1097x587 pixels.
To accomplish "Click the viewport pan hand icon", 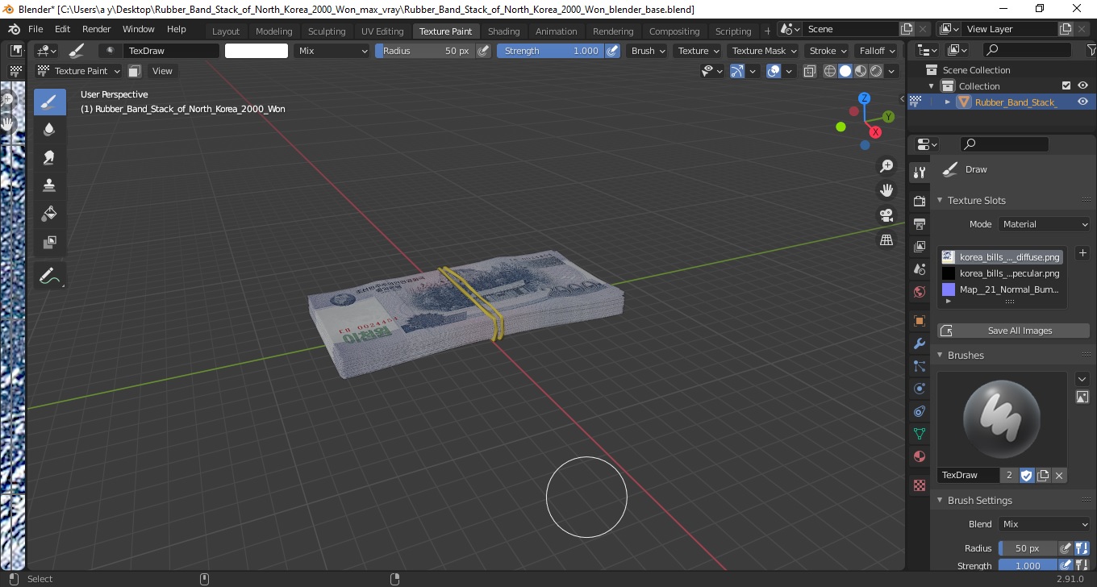I will [x=886, y=190].
